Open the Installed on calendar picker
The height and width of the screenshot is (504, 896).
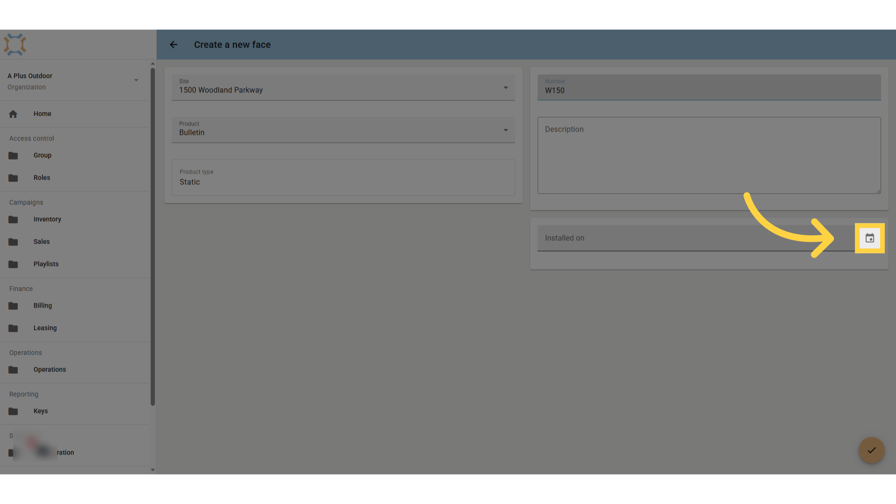[869, 238]
